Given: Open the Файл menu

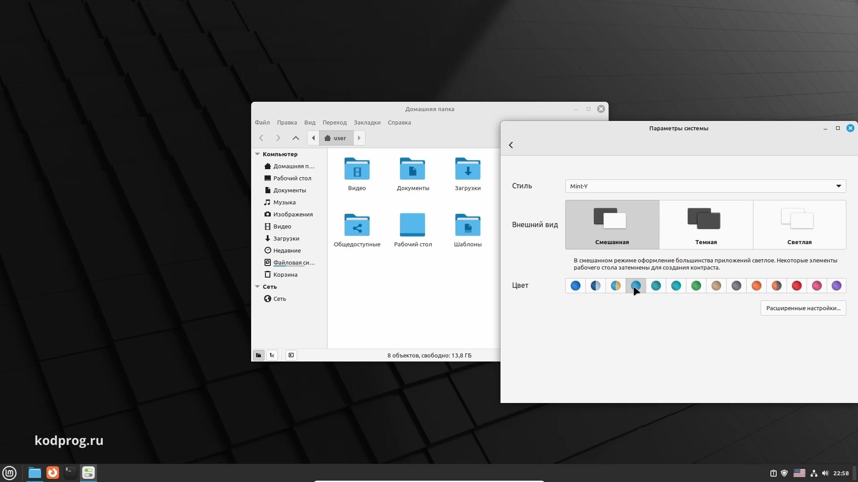Looking at the screenshot, I should click(262, 122).
